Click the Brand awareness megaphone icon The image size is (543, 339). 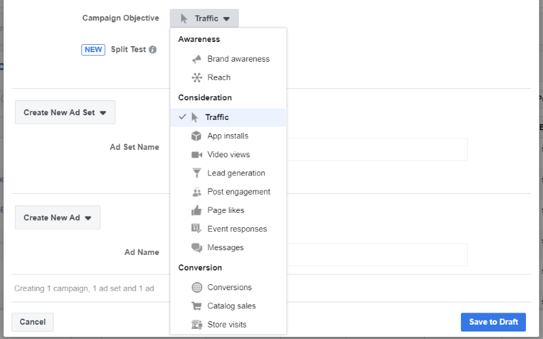pos(197,59)
